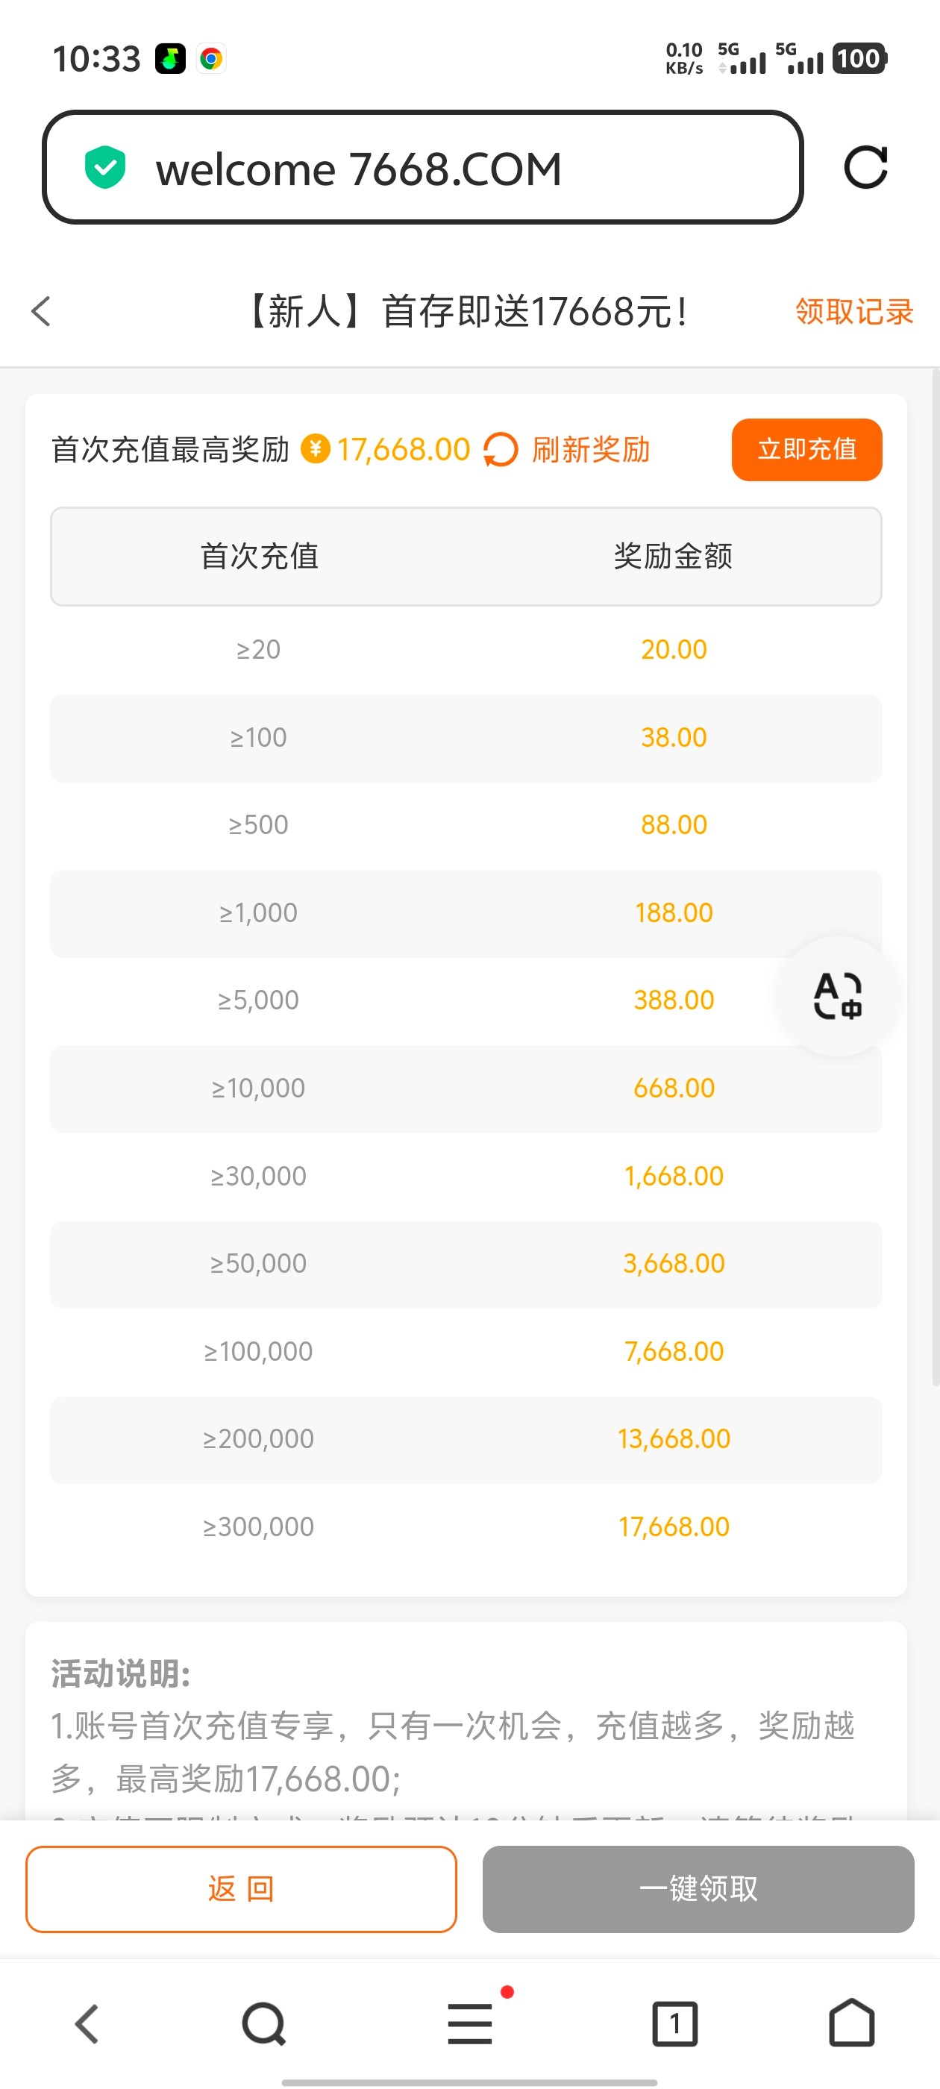The width and height of the screenshot is (940, 2089).
Task: Click the welcome 7668.COM address bar
Action: pos(422,168)
